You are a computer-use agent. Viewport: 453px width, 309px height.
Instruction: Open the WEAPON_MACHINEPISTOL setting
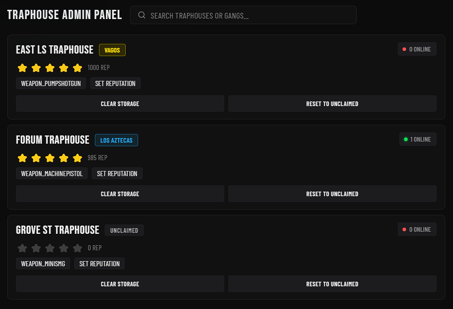pos(52,173)
